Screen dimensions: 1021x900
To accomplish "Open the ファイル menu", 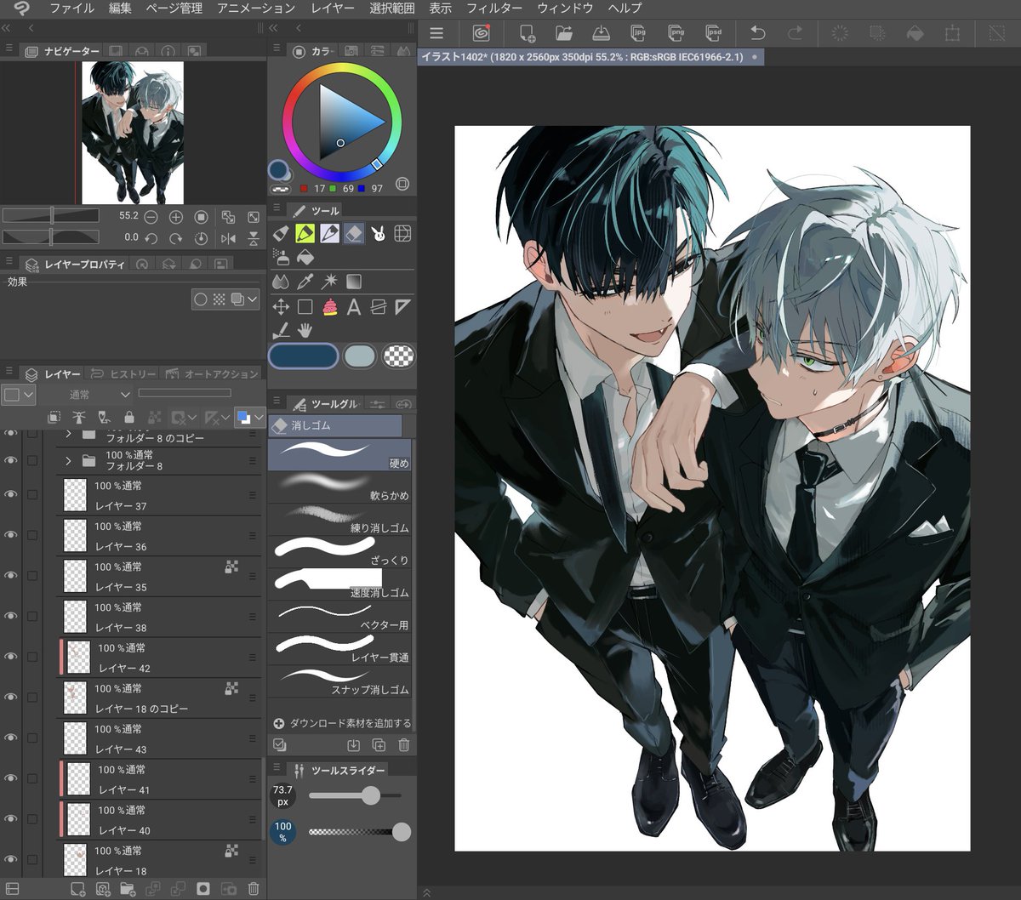I will (x=71, y=9).
